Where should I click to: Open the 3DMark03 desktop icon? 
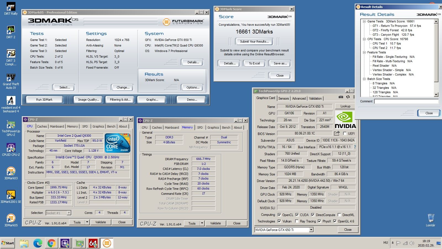click(11, 173)
